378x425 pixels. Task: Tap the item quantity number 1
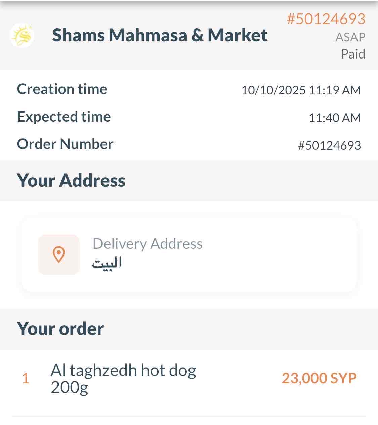coord(26,379)
